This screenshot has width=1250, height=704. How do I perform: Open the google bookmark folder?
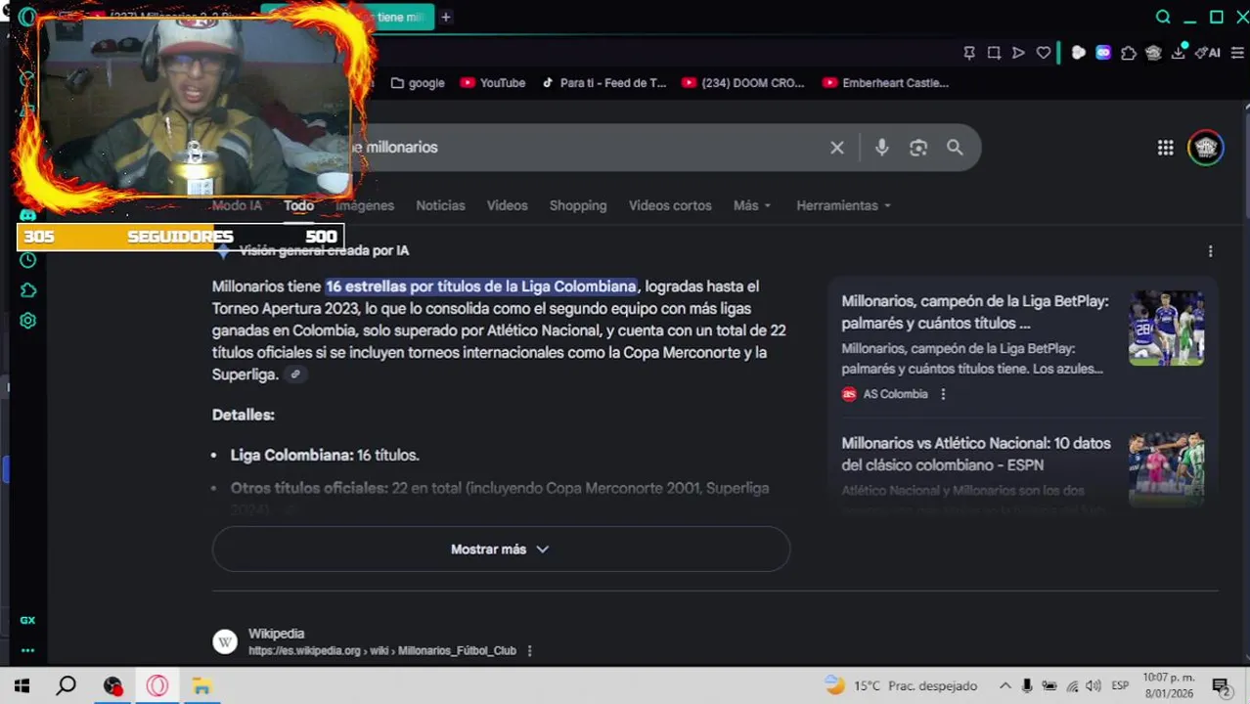coord(418,83)
